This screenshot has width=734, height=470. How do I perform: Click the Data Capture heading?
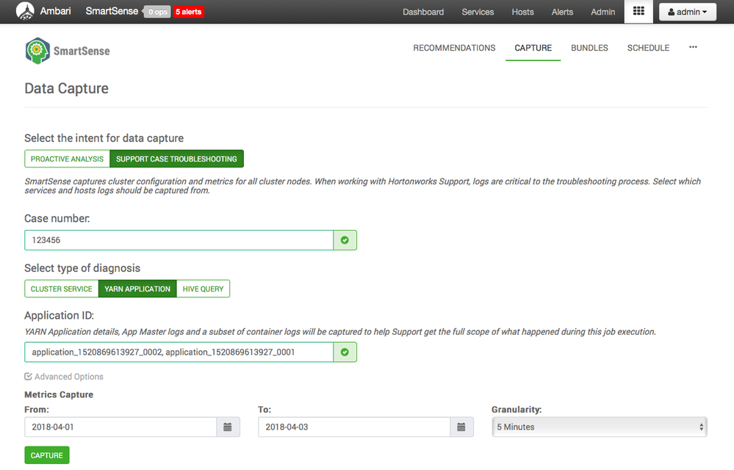66,88
